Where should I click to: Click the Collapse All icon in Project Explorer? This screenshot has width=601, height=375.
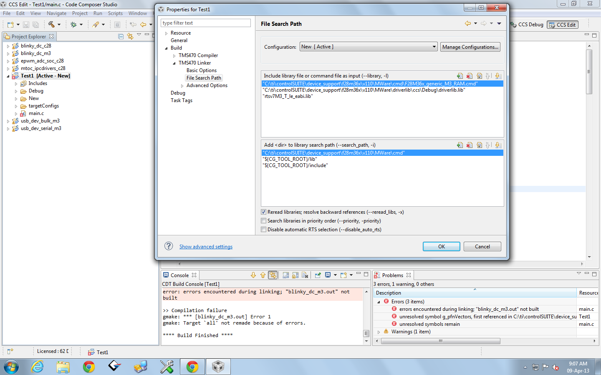tap(121, 37)
